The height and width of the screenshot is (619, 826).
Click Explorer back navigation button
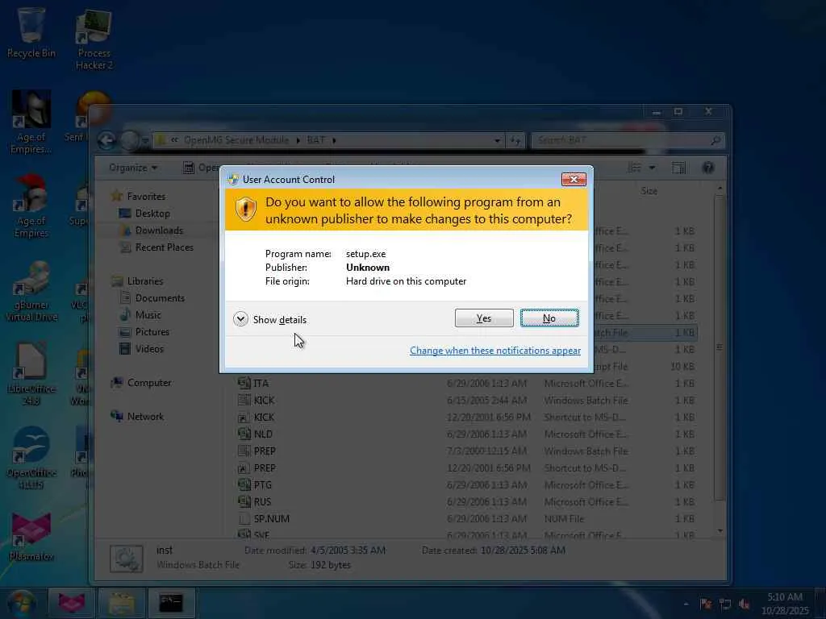click(x=106, y=140)
